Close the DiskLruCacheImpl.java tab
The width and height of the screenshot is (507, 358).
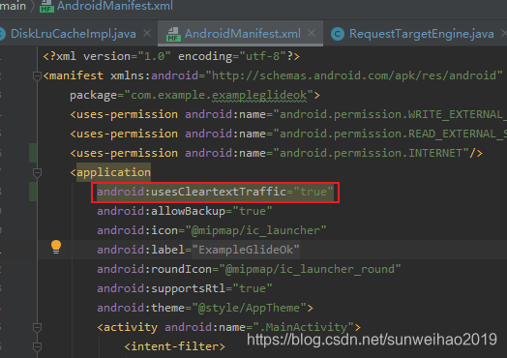point(147,33)
